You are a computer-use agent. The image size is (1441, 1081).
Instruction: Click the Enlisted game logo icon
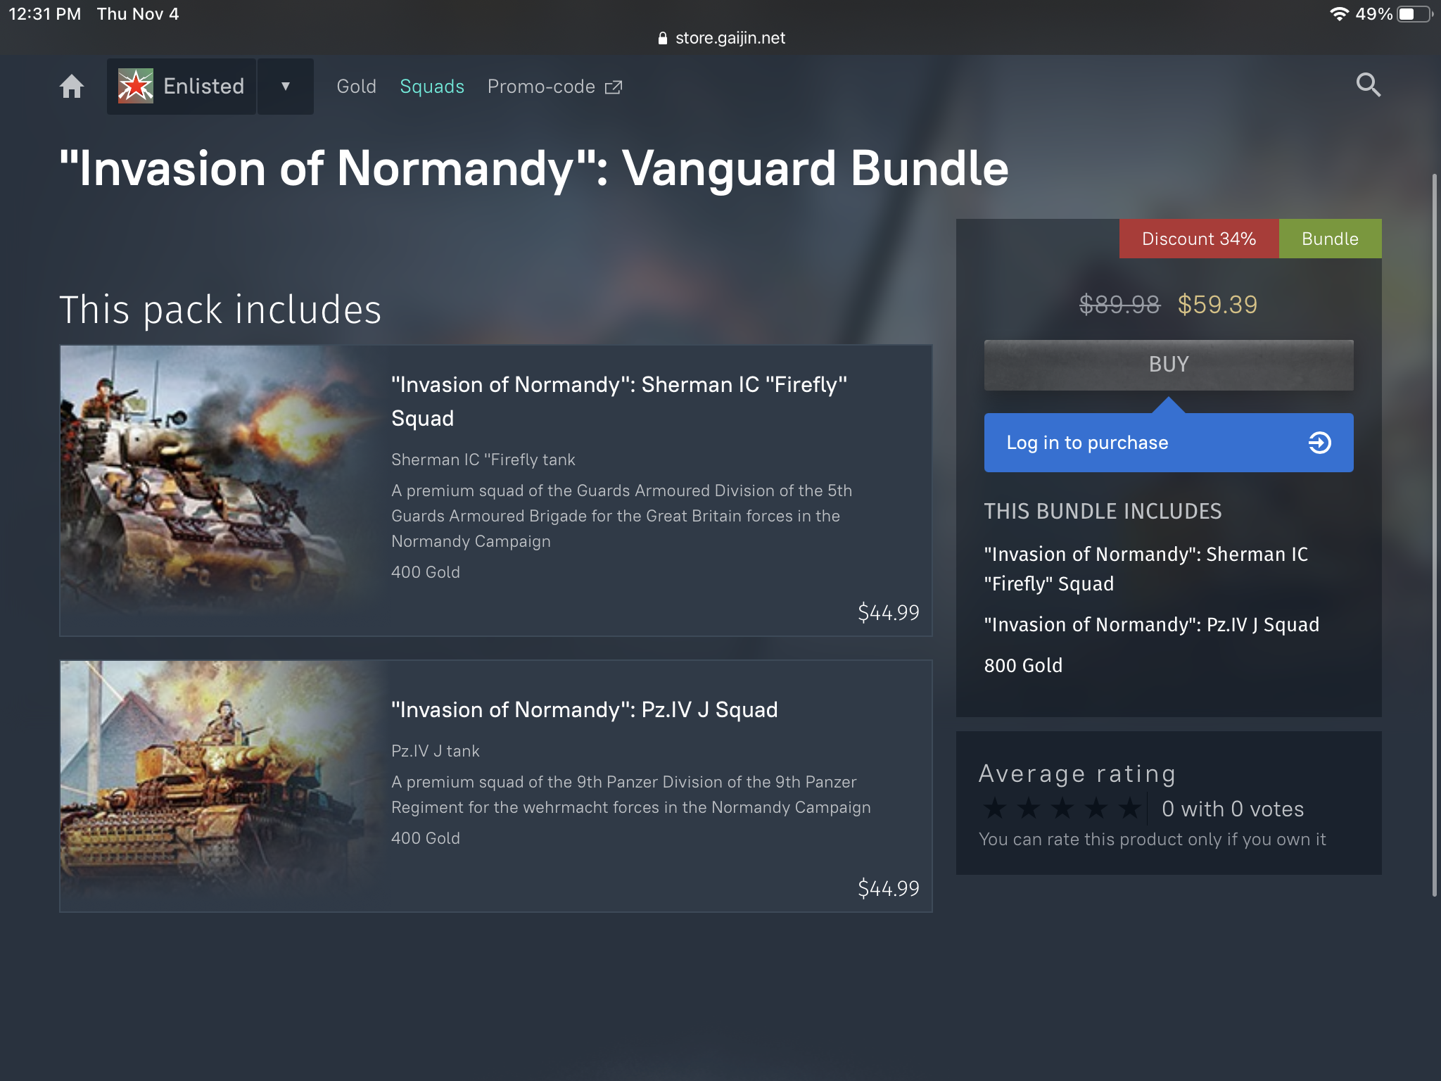(x=135, y=87)
